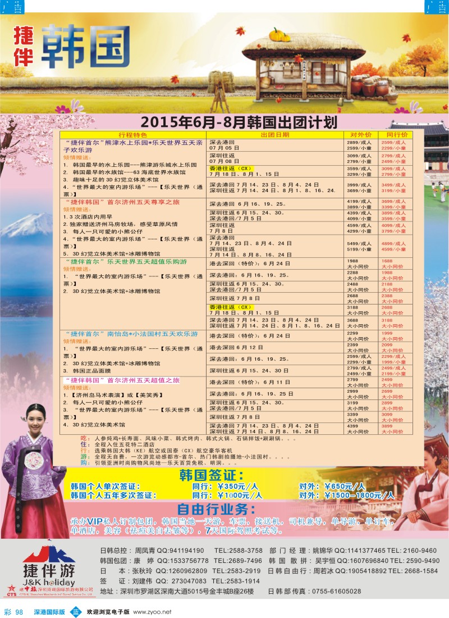The image size is (449, 618).
Task: Click the '5499/成人' price
Action: pyautogui.click(x=359, y=244)
